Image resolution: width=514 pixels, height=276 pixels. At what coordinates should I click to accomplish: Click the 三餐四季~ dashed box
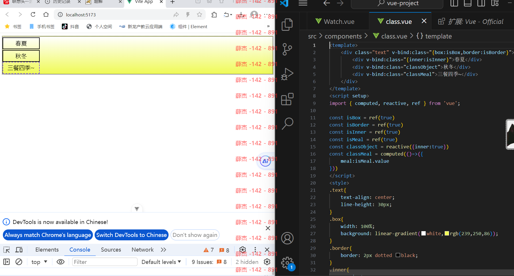[21, 68]
